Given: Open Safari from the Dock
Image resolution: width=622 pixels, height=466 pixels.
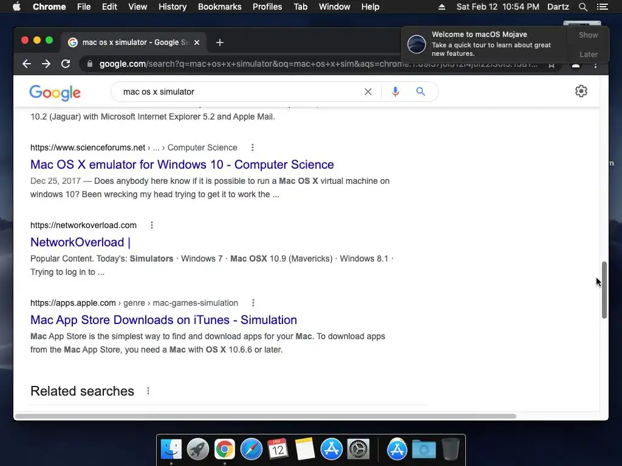Looking at the screenshot, I should [251, 450].
